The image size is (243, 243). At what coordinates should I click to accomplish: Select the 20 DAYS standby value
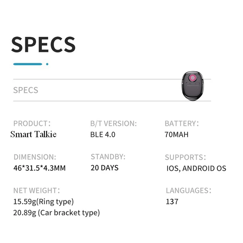click(104, 168)
